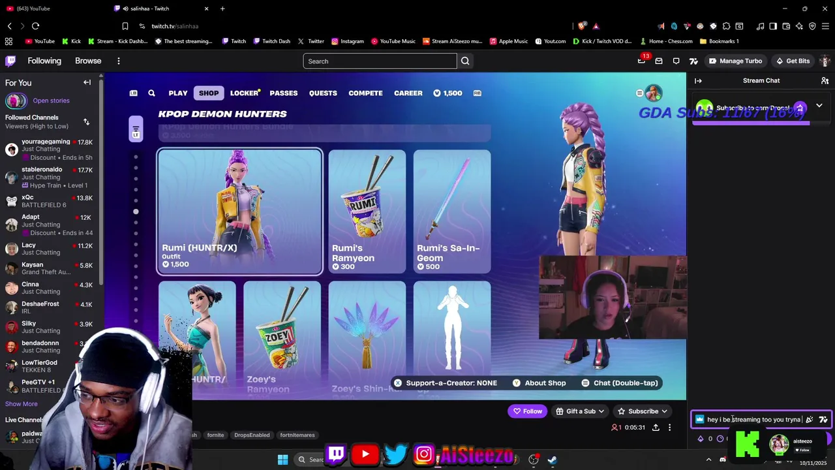Viewport: 835px width, 470px height.
Task: Open the DropsEnabled tag
Action: tap(252, 435)
